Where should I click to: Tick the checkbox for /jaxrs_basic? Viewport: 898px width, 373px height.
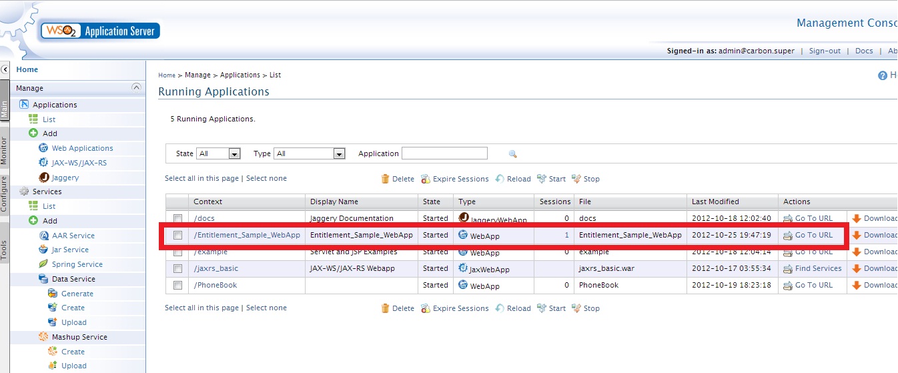[178, 268]
